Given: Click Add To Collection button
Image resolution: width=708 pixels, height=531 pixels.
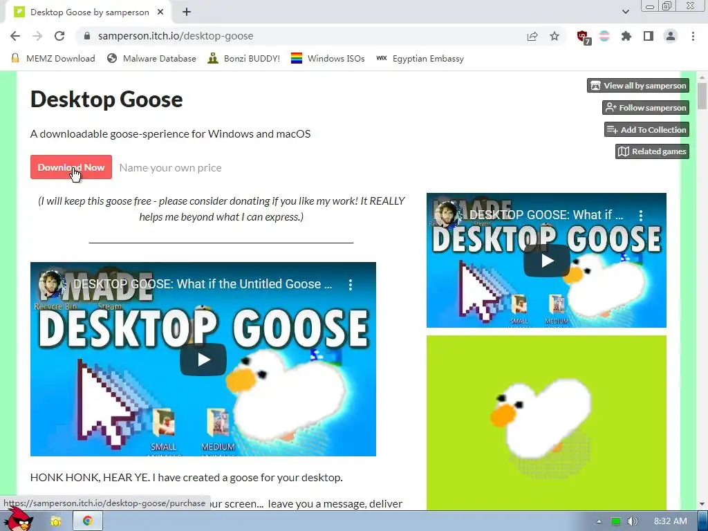Looking at the screenshot, I should coord(646,129).
